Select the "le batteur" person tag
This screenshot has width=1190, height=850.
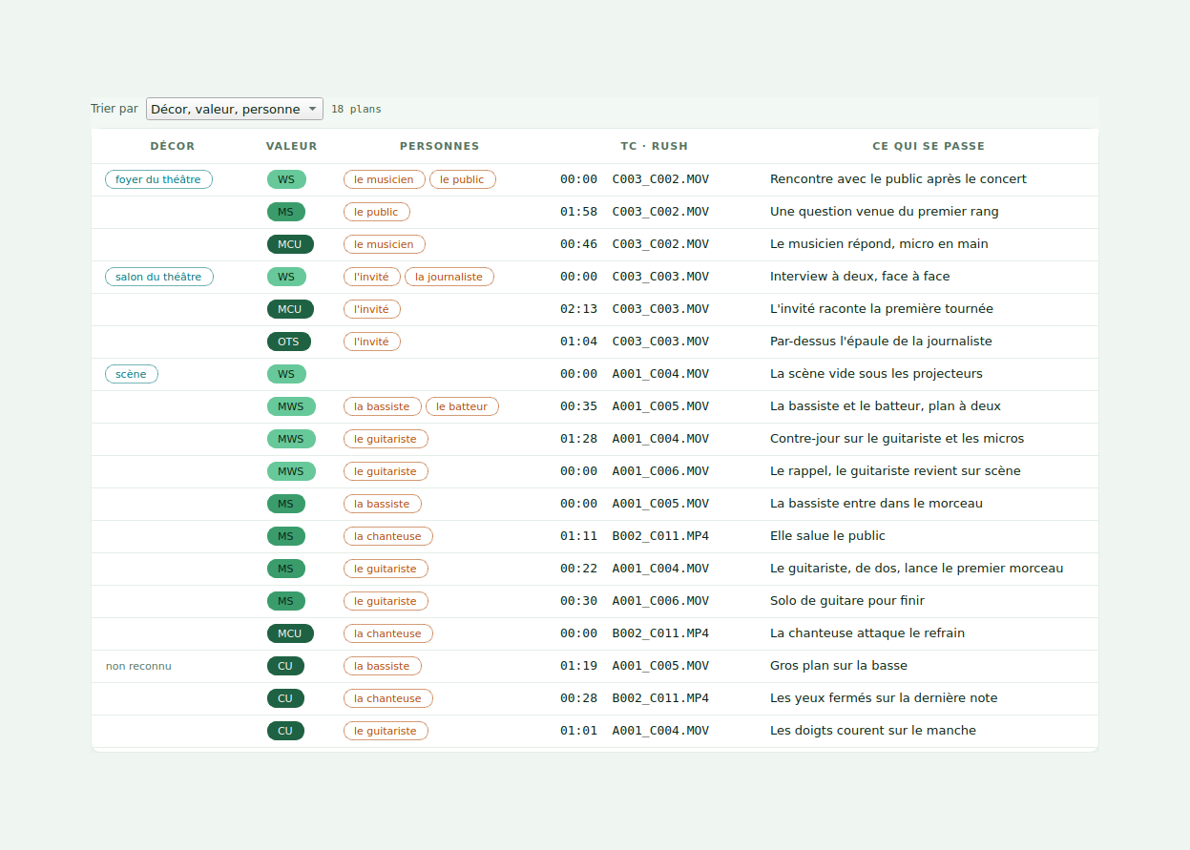462,406
